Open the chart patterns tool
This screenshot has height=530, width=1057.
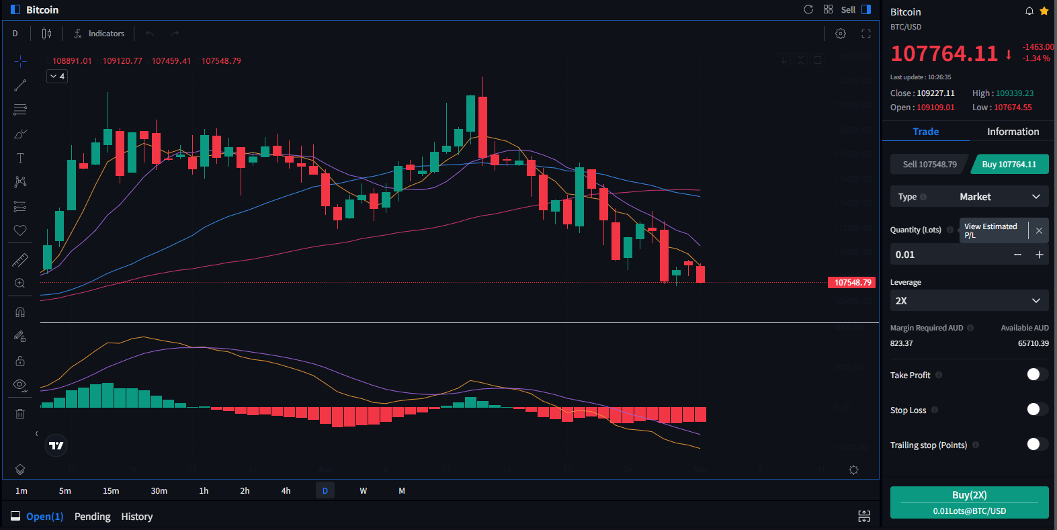click(x=20, y=182)
